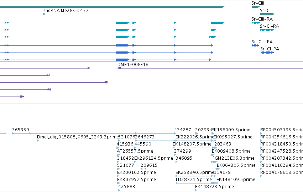Select the EK064305.5prime label
Screen dimensions: 303x192
coord(236,165)
